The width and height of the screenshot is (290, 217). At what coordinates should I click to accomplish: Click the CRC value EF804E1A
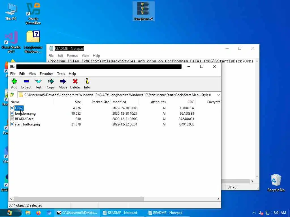pos(187,108)
